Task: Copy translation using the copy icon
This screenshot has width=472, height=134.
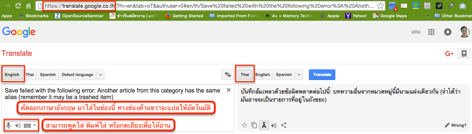Action: 254,125
